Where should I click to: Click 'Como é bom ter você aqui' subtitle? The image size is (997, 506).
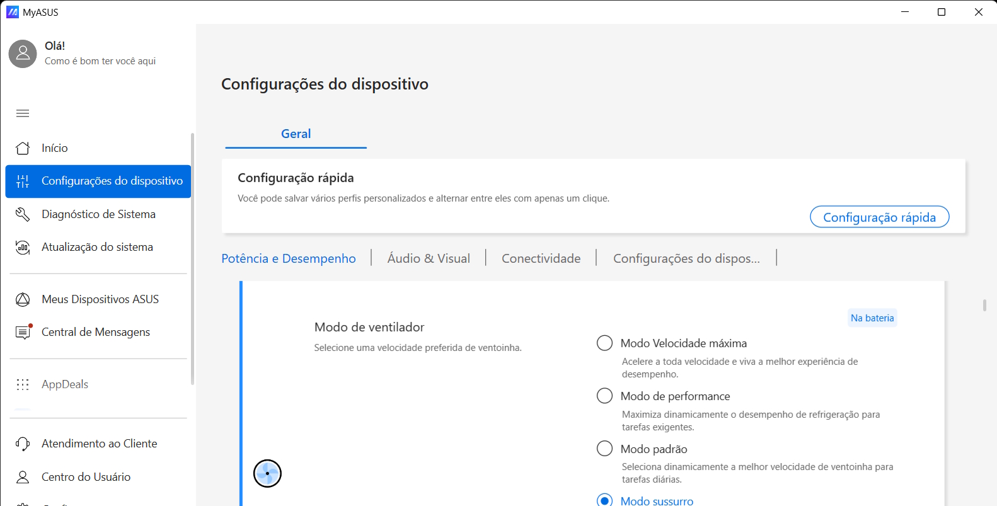pos(100,61)
